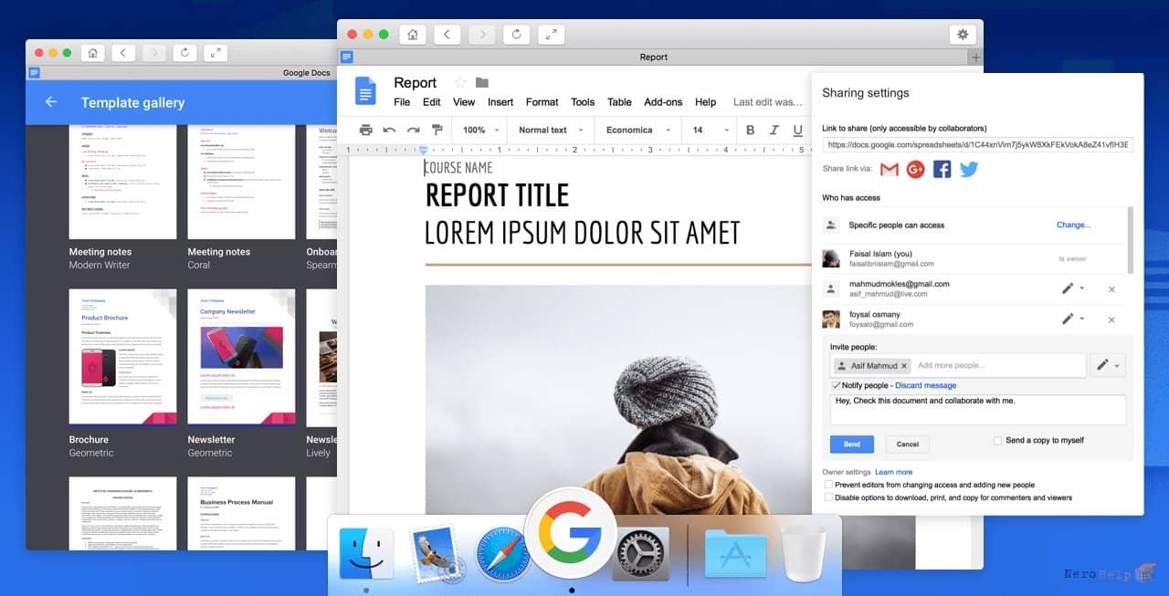Undo the last edit in Report
The width and height of the screenshot is (1169, 596).
389,130
